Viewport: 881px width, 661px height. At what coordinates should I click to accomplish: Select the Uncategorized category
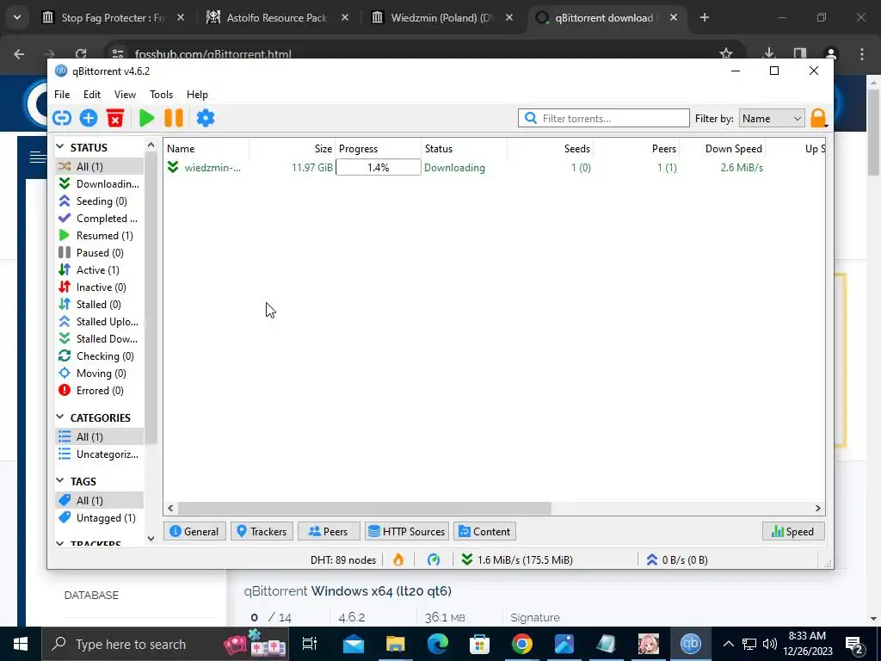[x=100, y=454]
